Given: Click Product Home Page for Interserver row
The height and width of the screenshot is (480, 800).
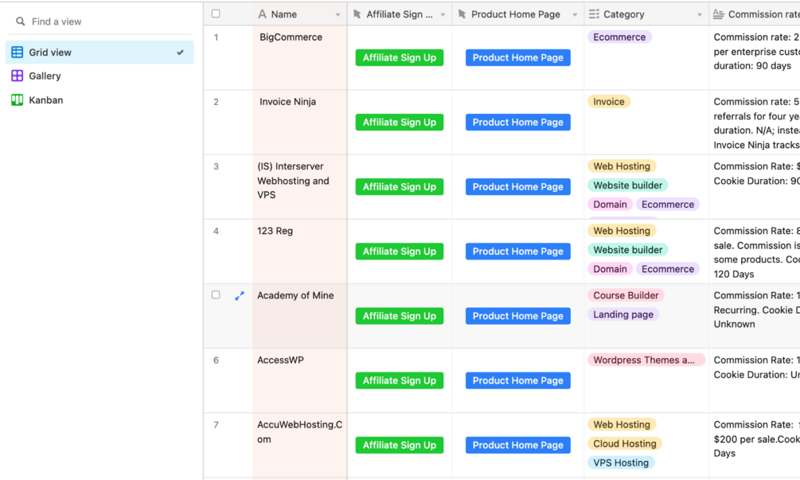Looking at the screenshot, I should (518, 187).
